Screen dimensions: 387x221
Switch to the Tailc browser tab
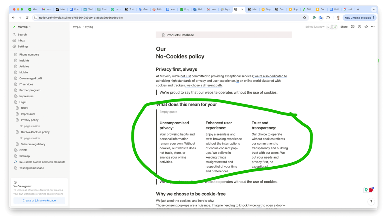[307, 9]
